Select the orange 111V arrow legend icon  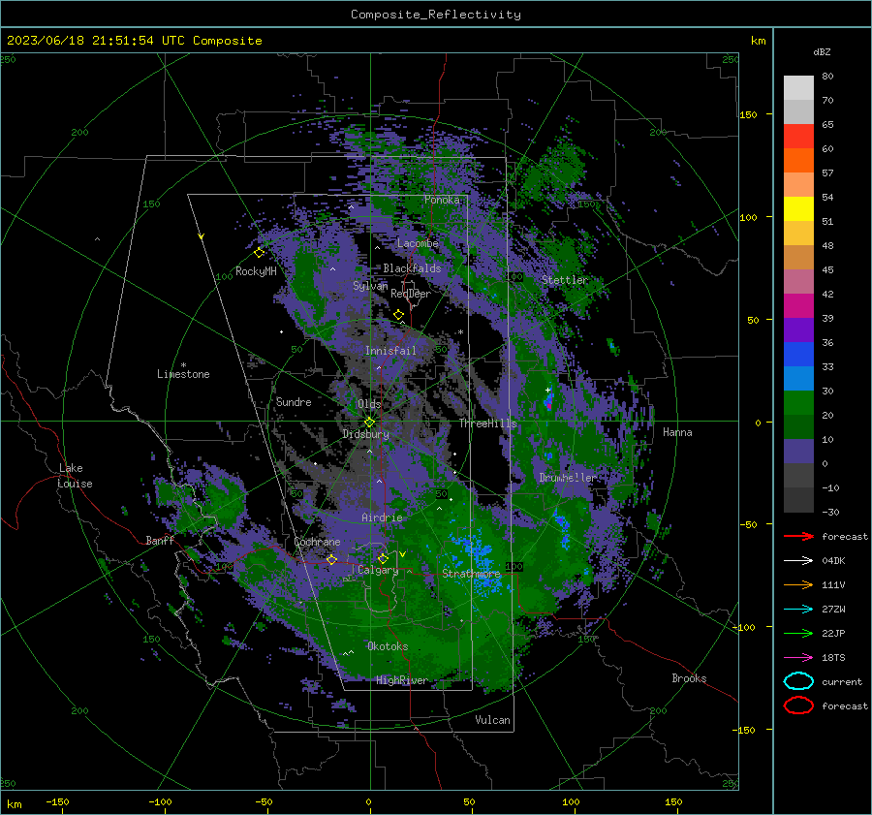[798, 584]
